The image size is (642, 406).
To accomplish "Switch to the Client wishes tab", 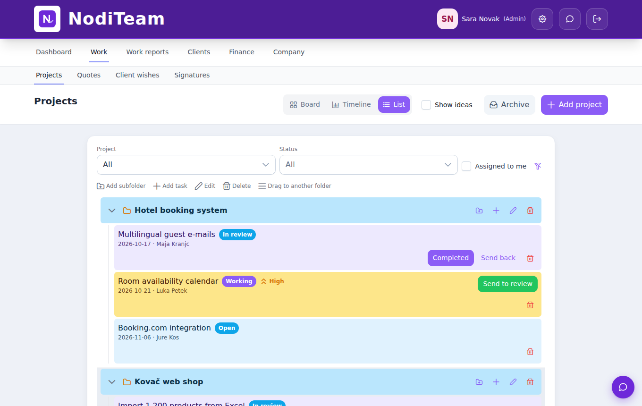I will point(137,75).
